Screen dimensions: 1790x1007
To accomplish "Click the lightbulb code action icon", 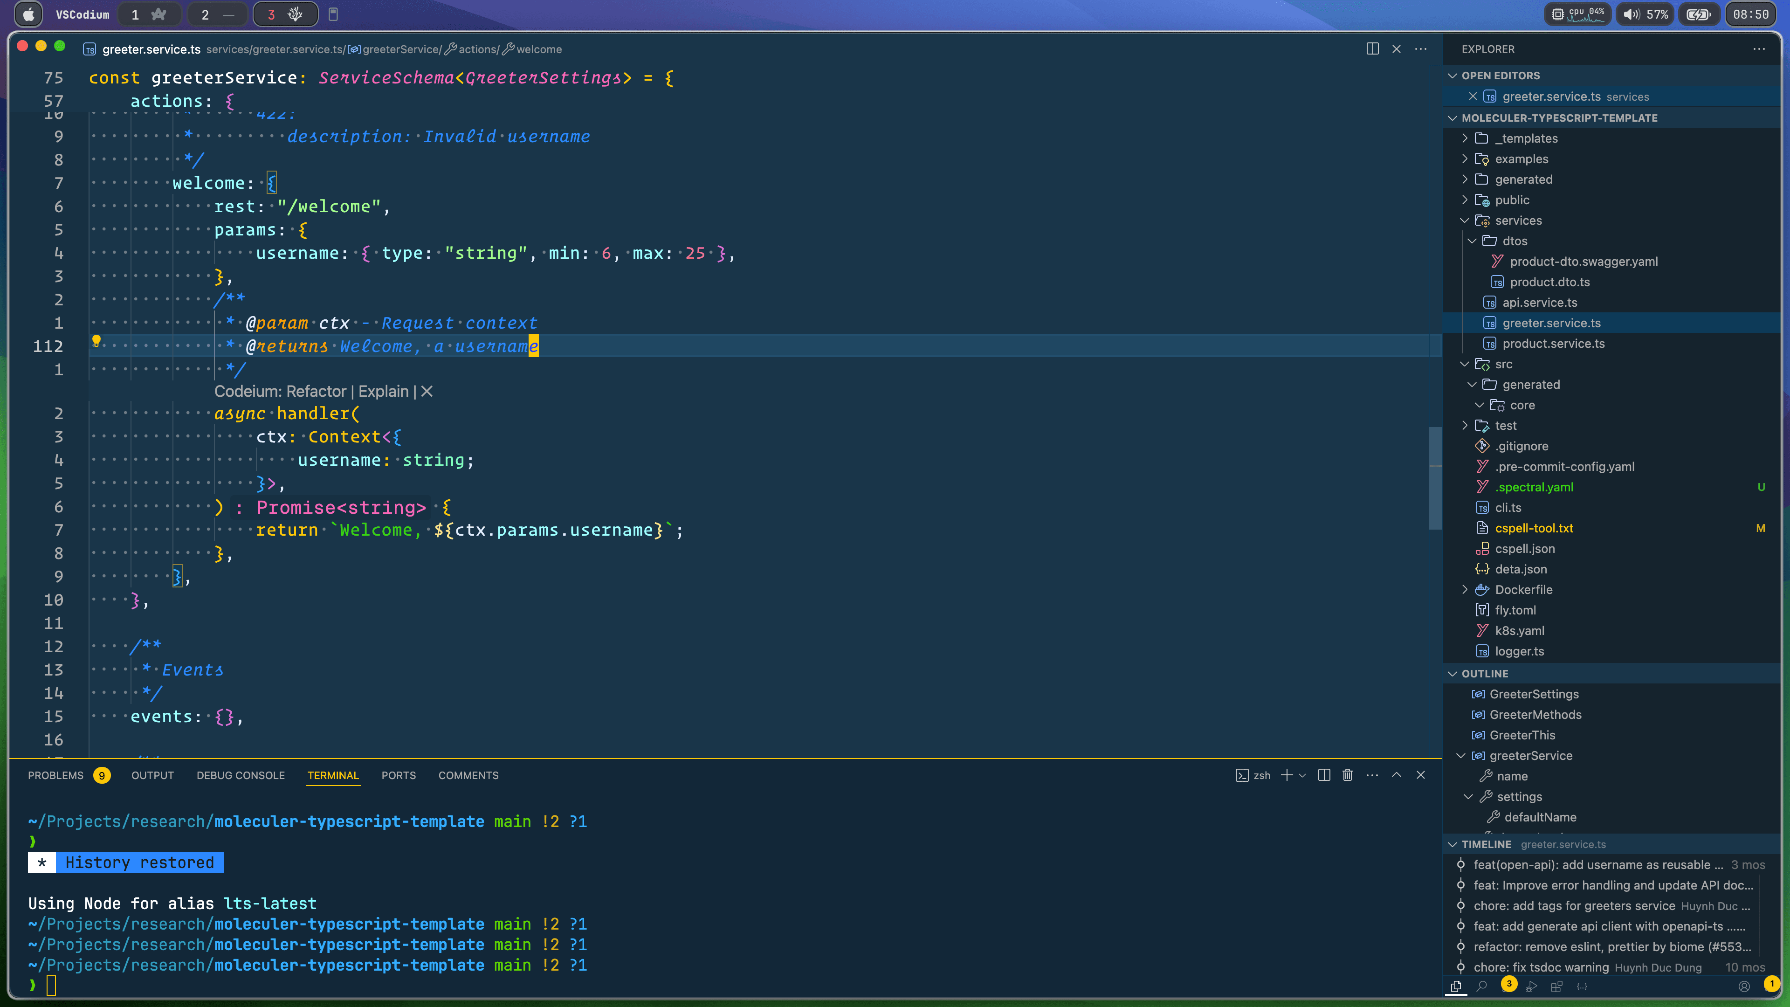I will [x=96, y=340].
